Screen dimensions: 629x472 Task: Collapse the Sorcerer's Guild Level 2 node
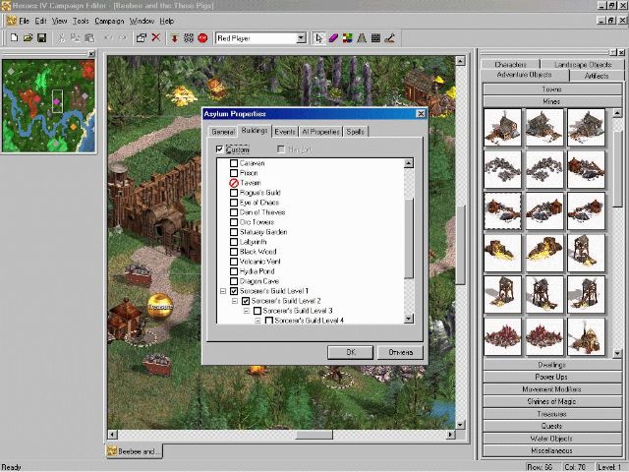[x=235, y=301]
